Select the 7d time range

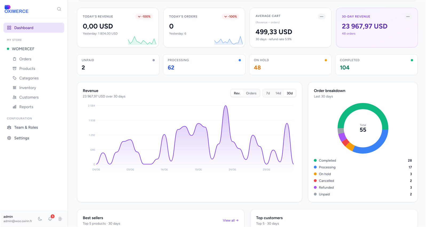(268, 93)
